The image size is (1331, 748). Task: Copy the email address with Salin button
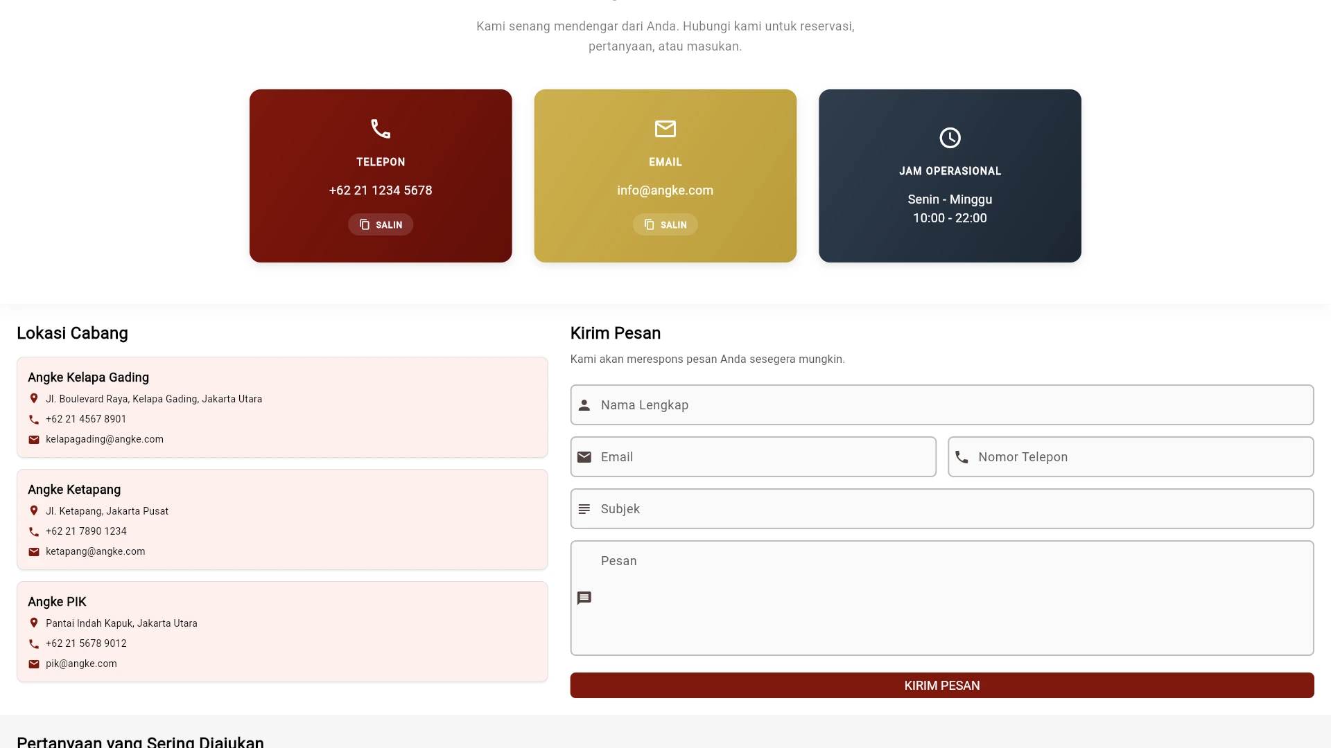pyautogui.click(x=665, y=224)
